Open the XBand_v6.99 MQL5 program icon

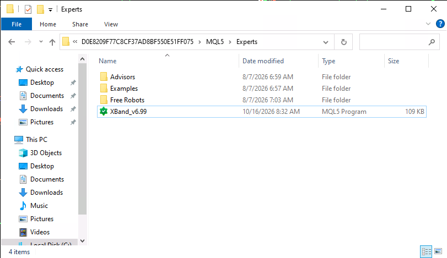pos(104,112)
